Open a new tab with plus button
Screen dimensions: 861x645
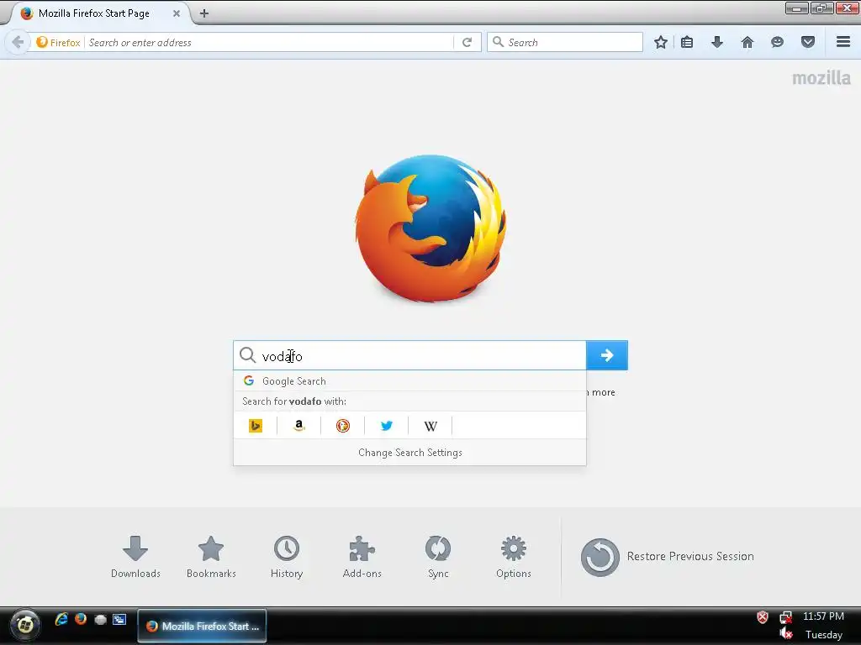(203, 13)
